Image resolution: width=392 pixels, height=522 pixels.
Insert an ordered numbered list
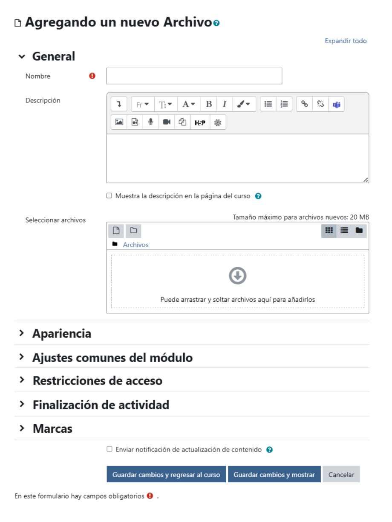[284, 104]
